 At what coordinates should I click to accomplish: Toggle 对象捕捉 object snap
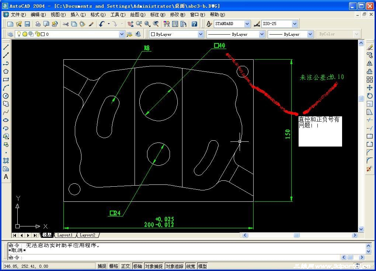click(x=154, y=266)
